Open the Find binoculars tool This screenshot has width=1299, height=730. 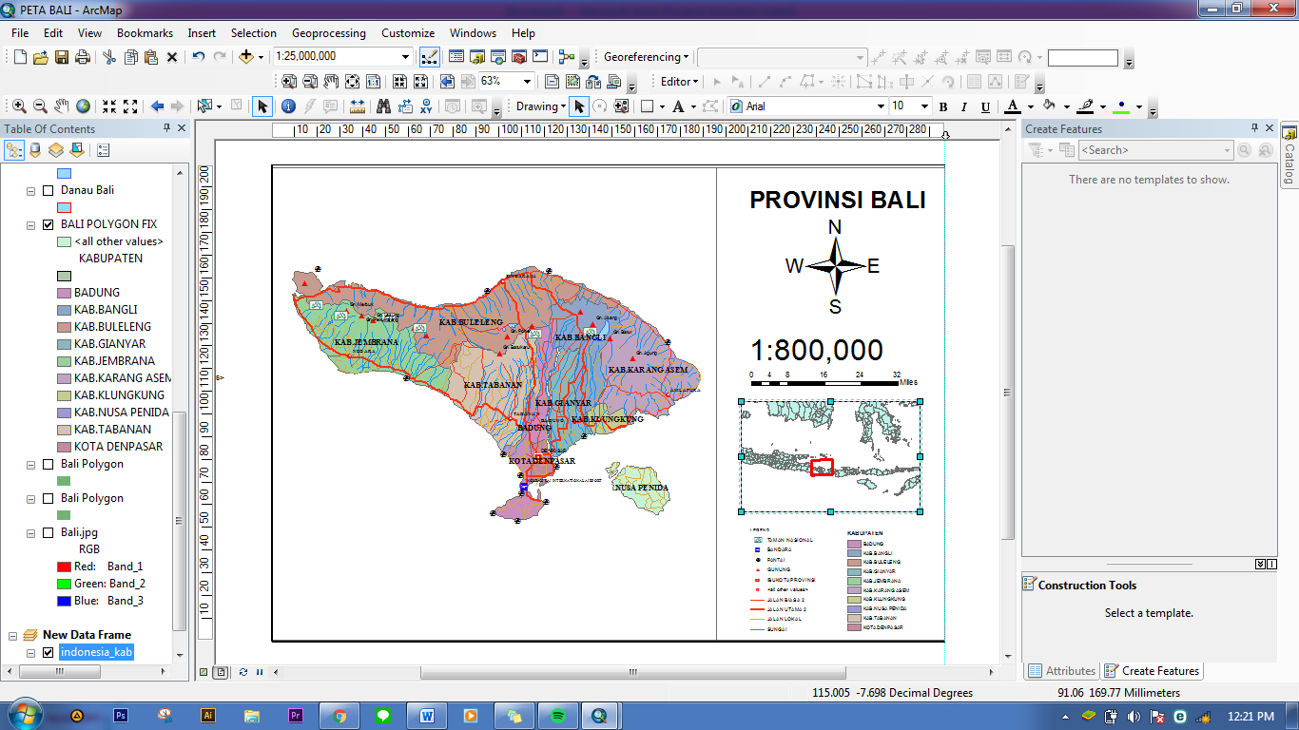pos(383,106)
